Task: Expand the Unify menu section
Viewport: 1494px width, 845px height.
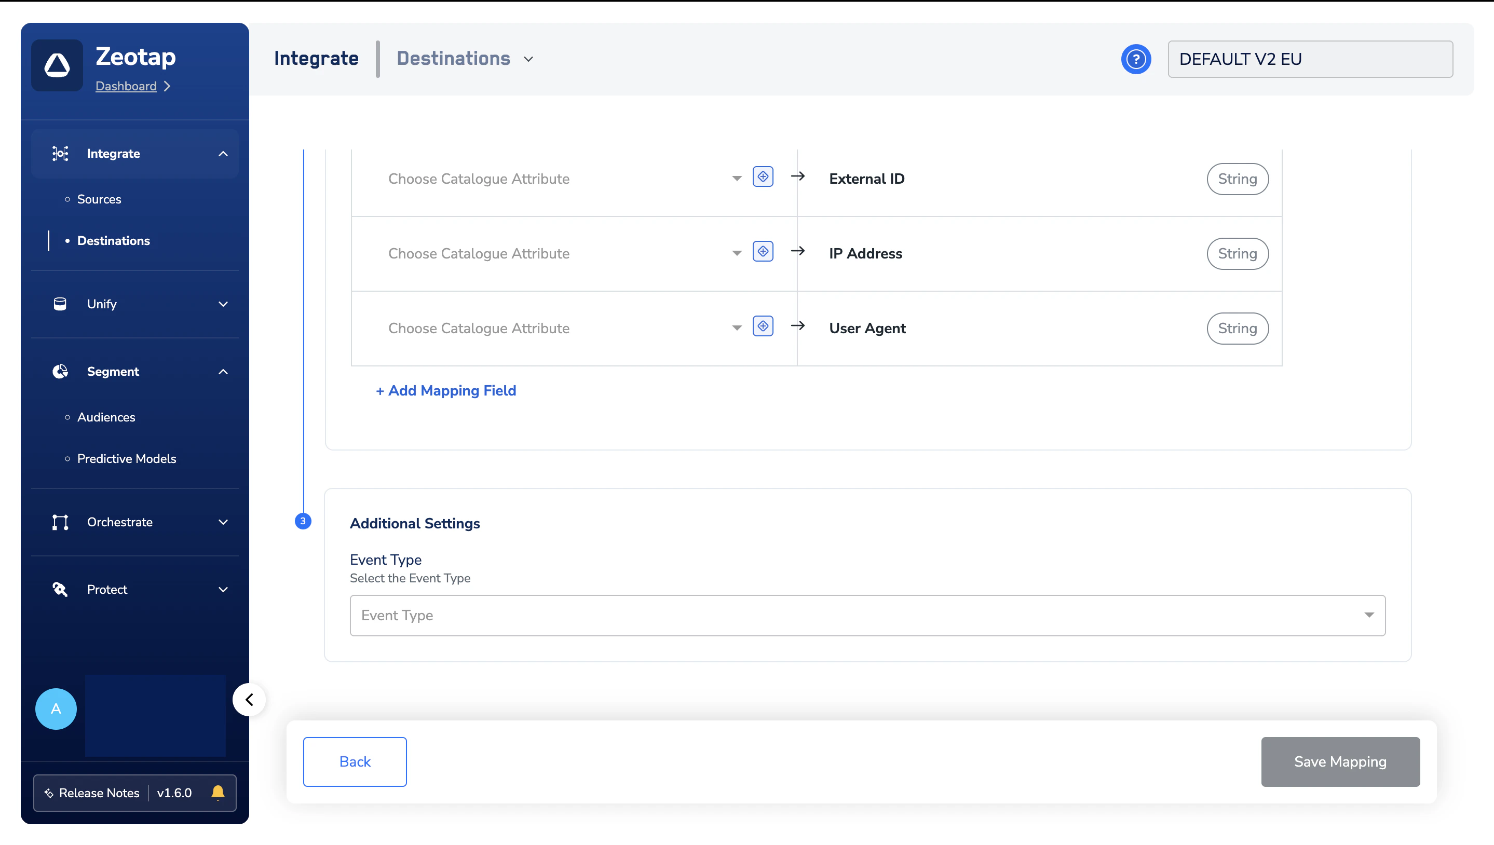Action: pos(134,304)
